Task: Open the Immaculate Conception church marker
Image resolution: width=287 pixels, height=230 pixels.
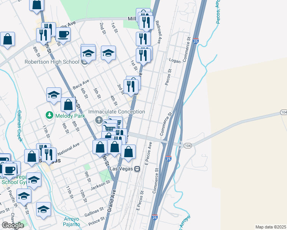Action: (x=99, y=120)
